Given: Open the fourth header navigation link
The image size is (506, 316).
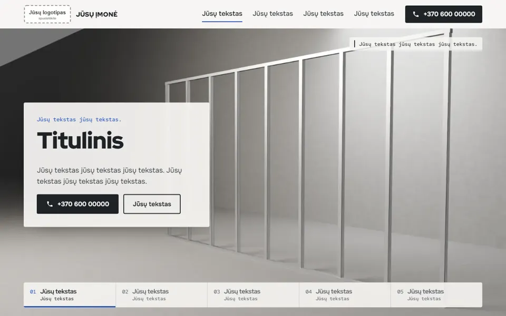Looking at the screenshot, I should pos(374,14).
